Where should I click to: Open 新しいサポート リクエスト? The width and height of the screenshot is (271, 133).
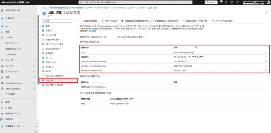[55, 85]
